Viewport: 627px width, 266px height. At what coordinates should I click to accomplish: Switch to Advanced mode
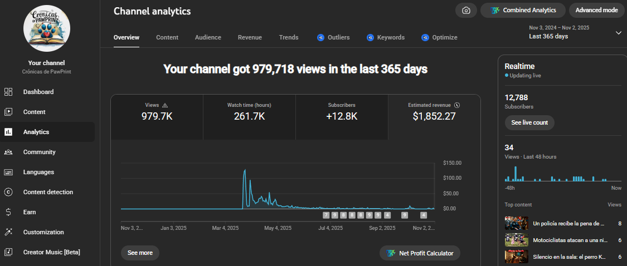596,10
